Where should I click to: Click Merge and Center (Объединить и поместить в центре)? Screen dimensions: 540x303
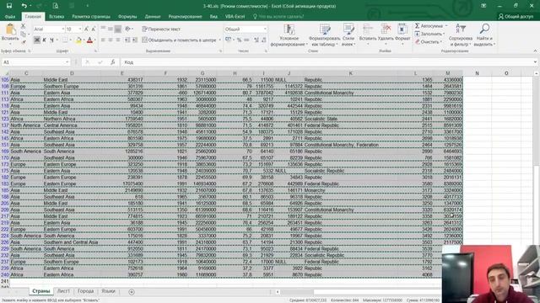click(x=179, y=40)
